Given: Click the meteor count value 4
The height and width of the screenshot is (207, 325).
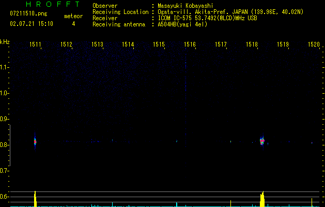Looking at the screenshot, I should tap(73, 24).
